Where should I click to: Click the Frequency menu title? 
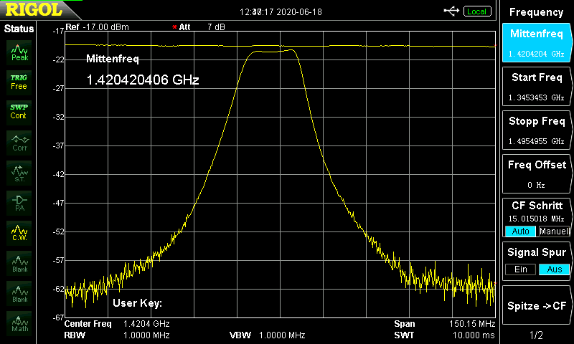pos(536,12)
